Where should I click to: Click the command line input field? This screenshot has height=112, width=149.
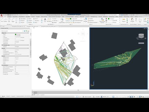(x=91, y=95)
